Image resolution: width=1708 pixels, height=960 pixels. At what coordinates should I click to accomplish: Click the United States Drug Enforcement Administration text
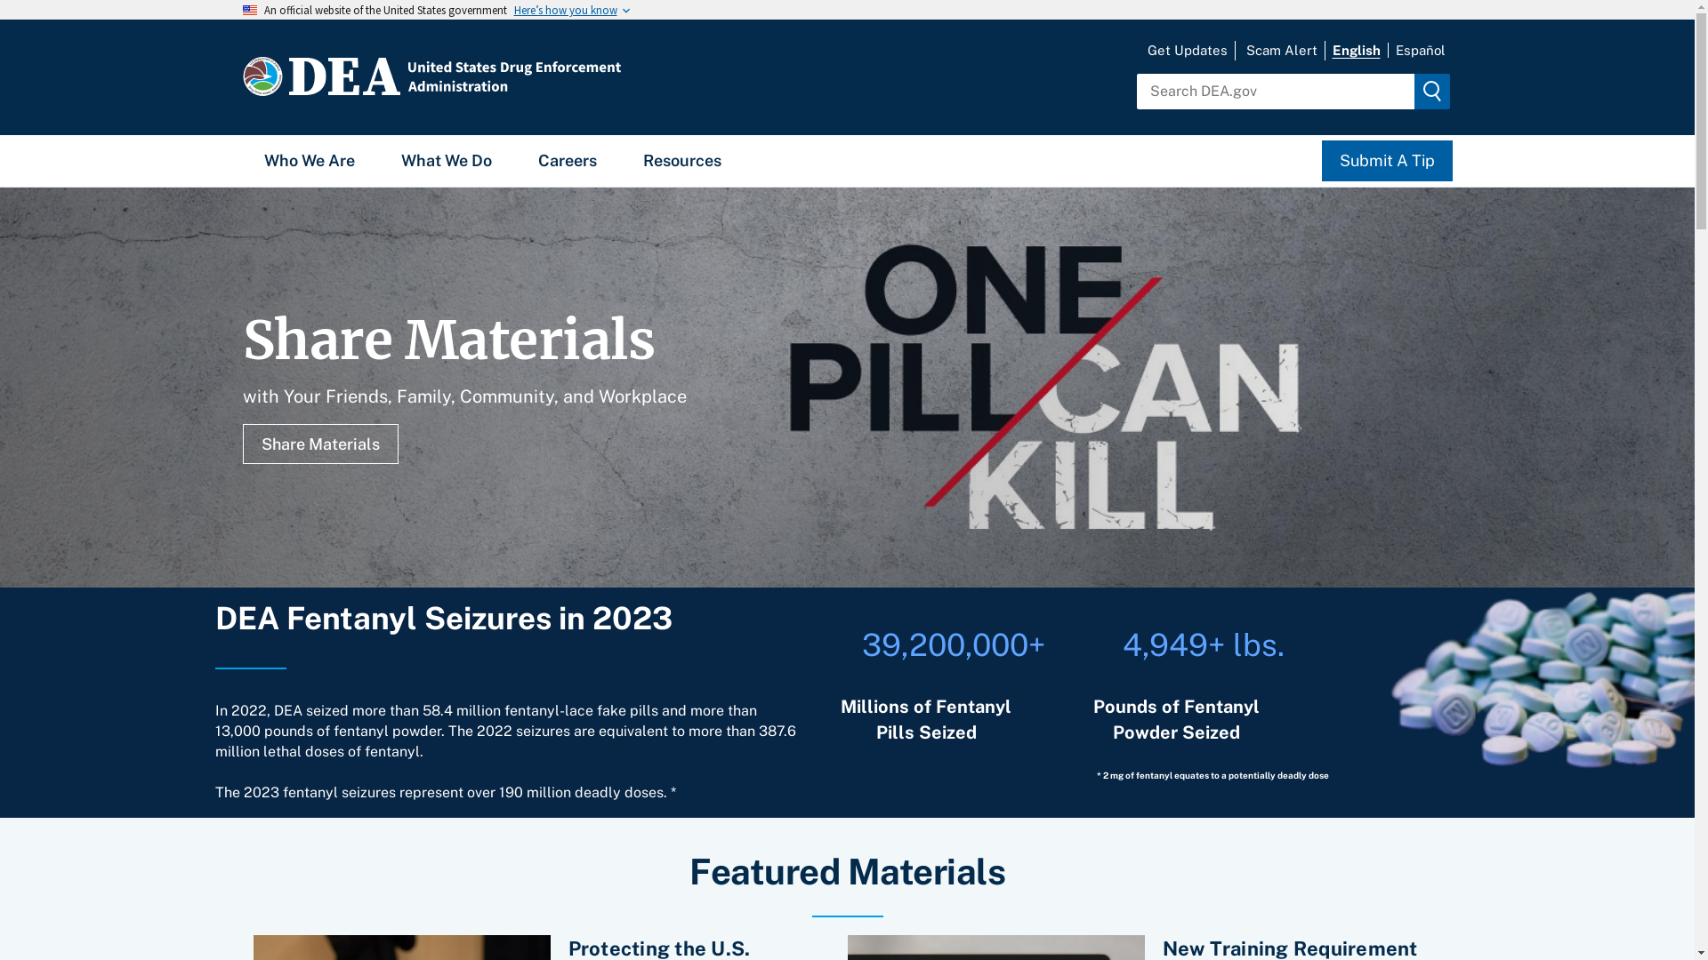click(x=514, y=76)
